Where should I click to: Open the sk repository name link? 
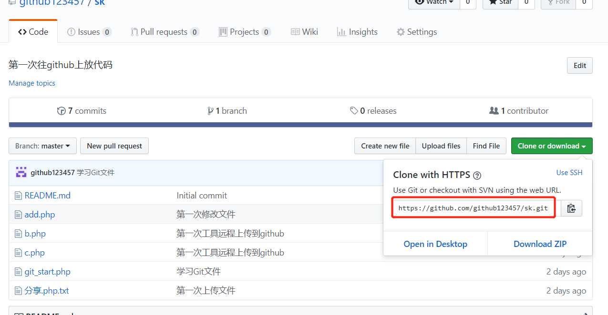tap(99, 3)
